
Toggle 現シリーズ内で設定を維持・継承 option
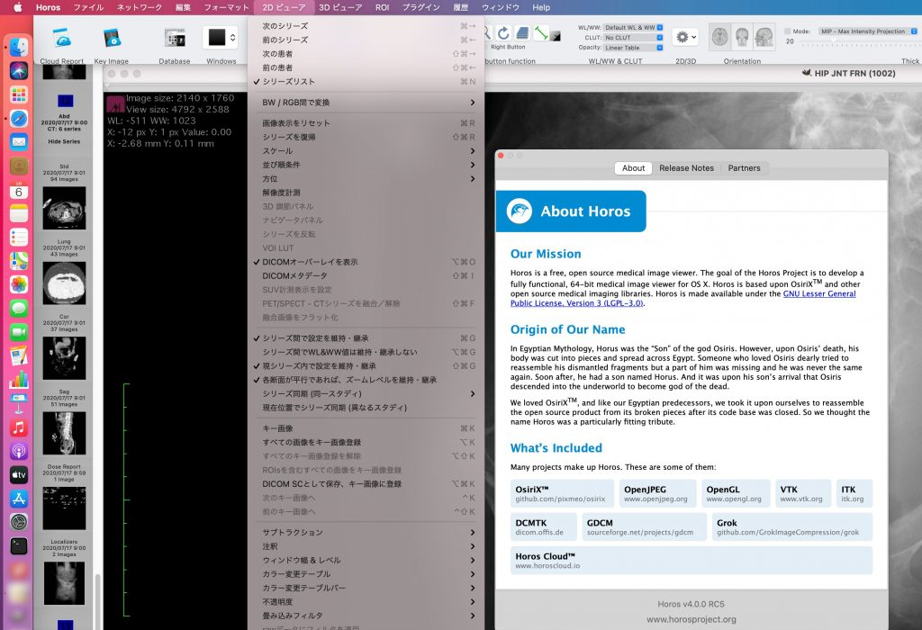coord(366,366)
